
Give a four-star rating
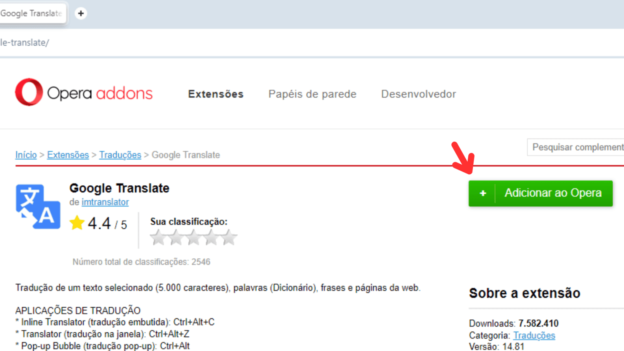click(x=212, y=237)
